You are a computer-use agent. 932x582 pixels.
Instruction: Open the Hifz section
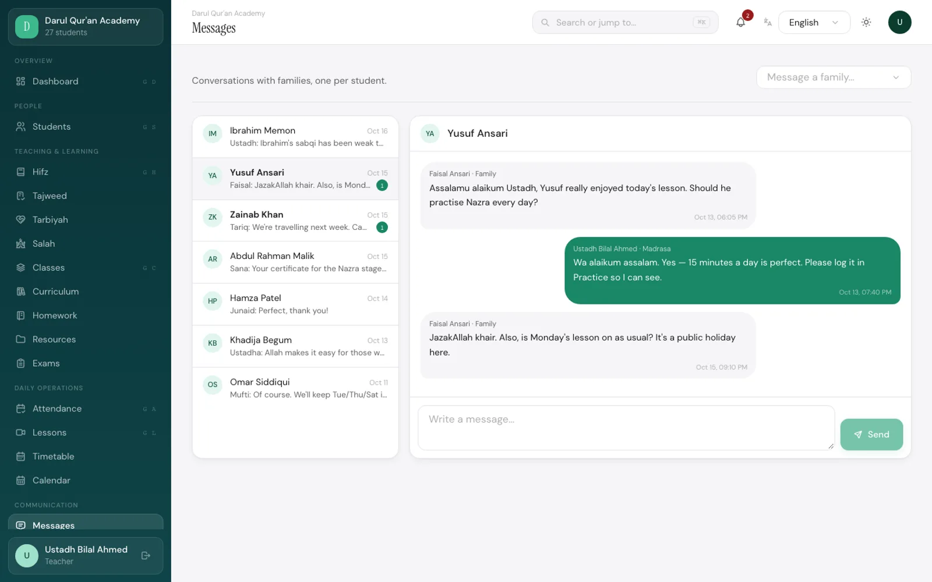[86, 172]
